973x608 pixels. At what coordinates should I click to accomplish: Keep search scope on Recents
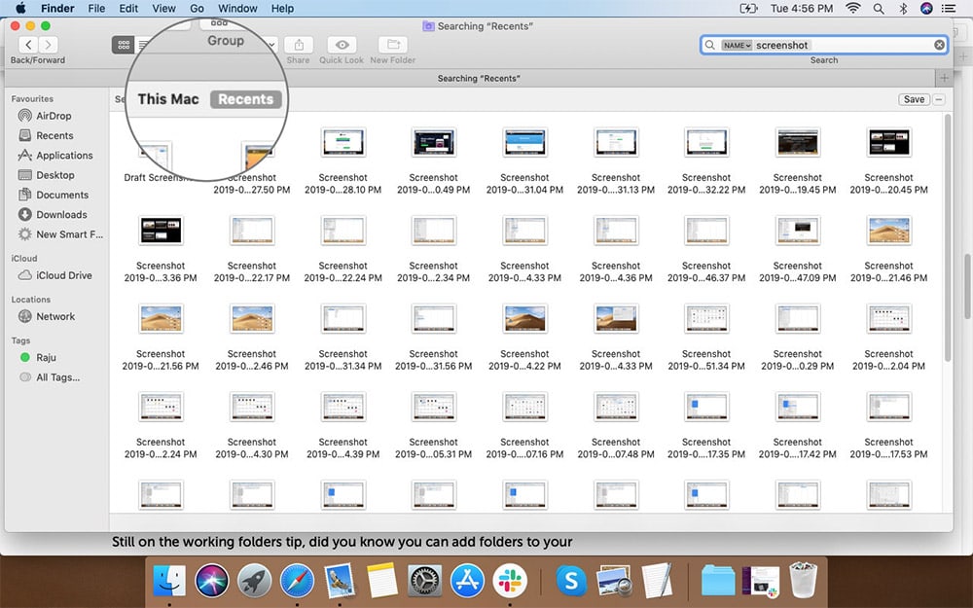(245, 98)
